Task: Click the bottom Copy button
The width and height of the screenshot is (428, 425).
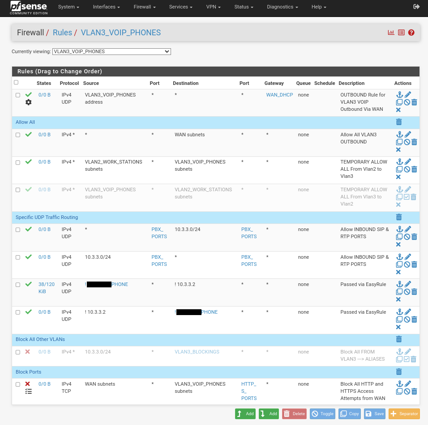Action: click(350, 414)
